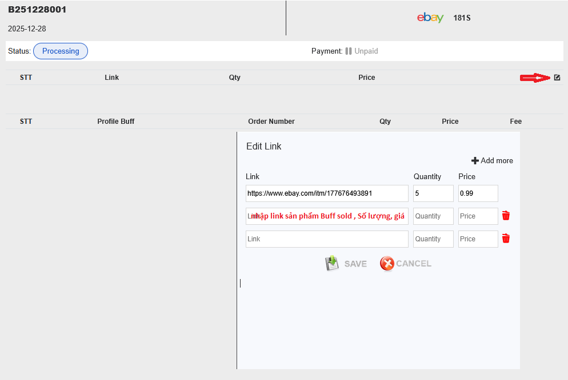The height and width of the screenshot is (380, 568).
Task: Click the Quantity field in the last row
Action: pos(433,239)
